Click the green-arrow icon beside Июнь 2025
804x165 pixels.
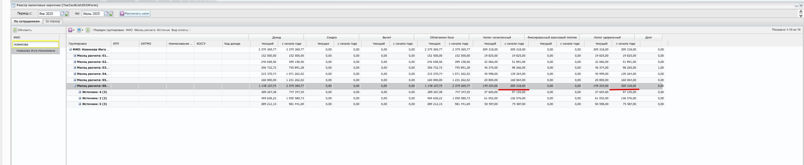tap(111, 14)
